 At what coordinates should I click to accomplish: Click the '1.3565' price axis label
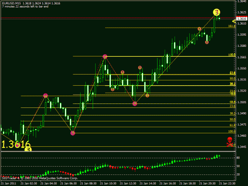[x=242, y=57]
